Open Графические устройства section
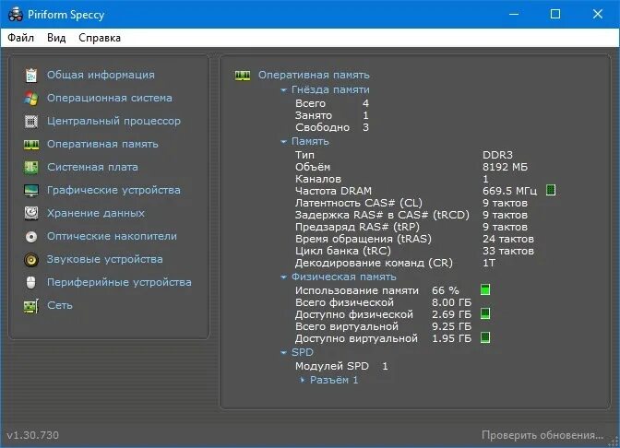The height and width of the screenshot is (448, 620). [113, 191]
